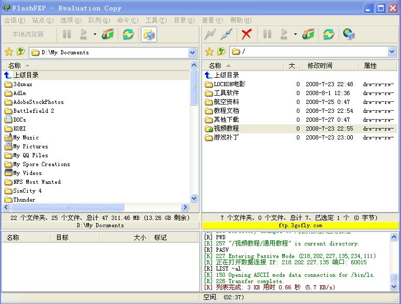Sort the remote list by 属性 column
This screenshot has width=401, height=304.
(377, 66)
